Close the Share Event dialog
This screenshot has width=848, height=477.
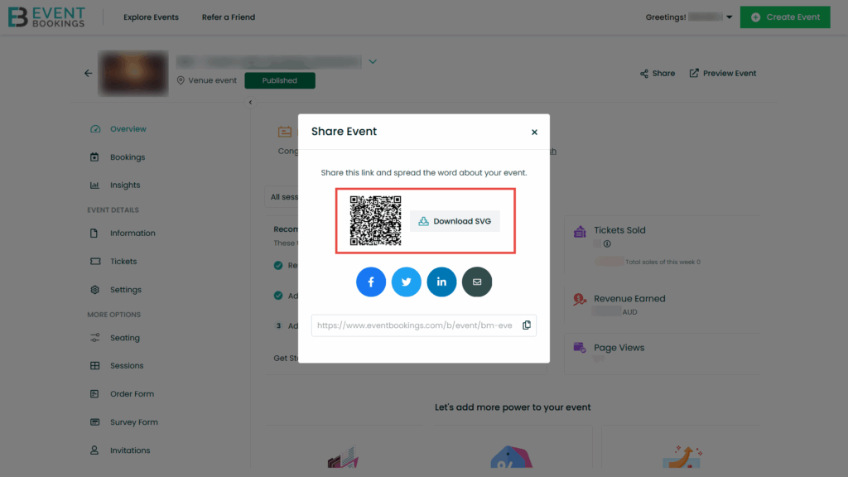(x=534, y=132)
